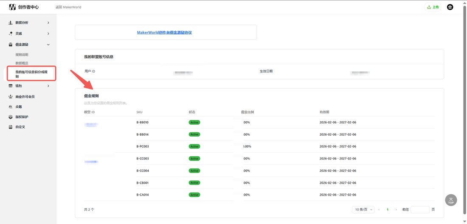Collapse the 佣金激励 chevron

click(x=48, y=45)
